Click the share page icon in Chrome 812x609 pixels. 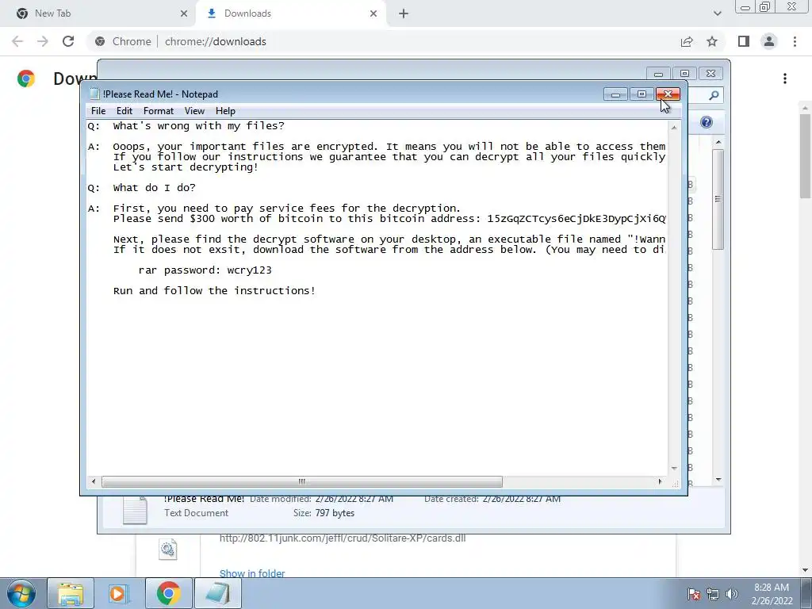(x=687, y=41)
